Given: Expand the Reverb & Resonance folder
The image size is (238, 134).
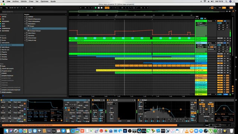Looking at the screenshot, I should [x=25, y=19].
